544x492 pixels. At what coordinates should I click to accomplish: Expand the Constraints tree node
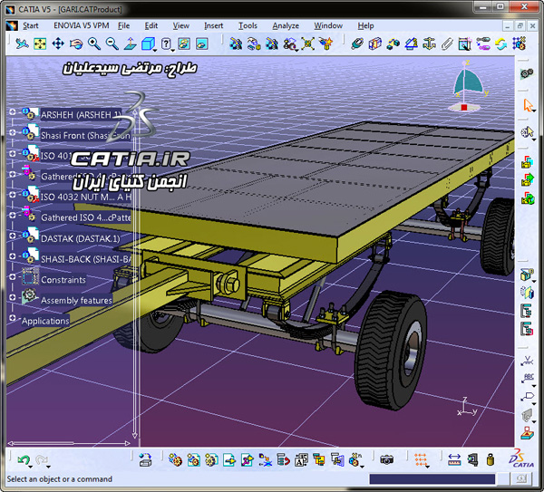click(13, 276)
